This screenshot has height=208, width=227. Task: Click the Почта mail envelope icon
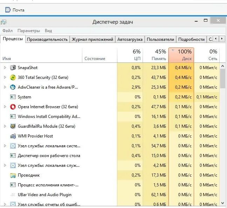click(7, 10)
